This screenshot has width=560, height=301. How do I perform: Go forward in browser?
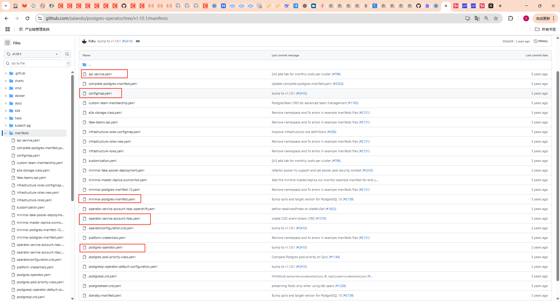17,18
